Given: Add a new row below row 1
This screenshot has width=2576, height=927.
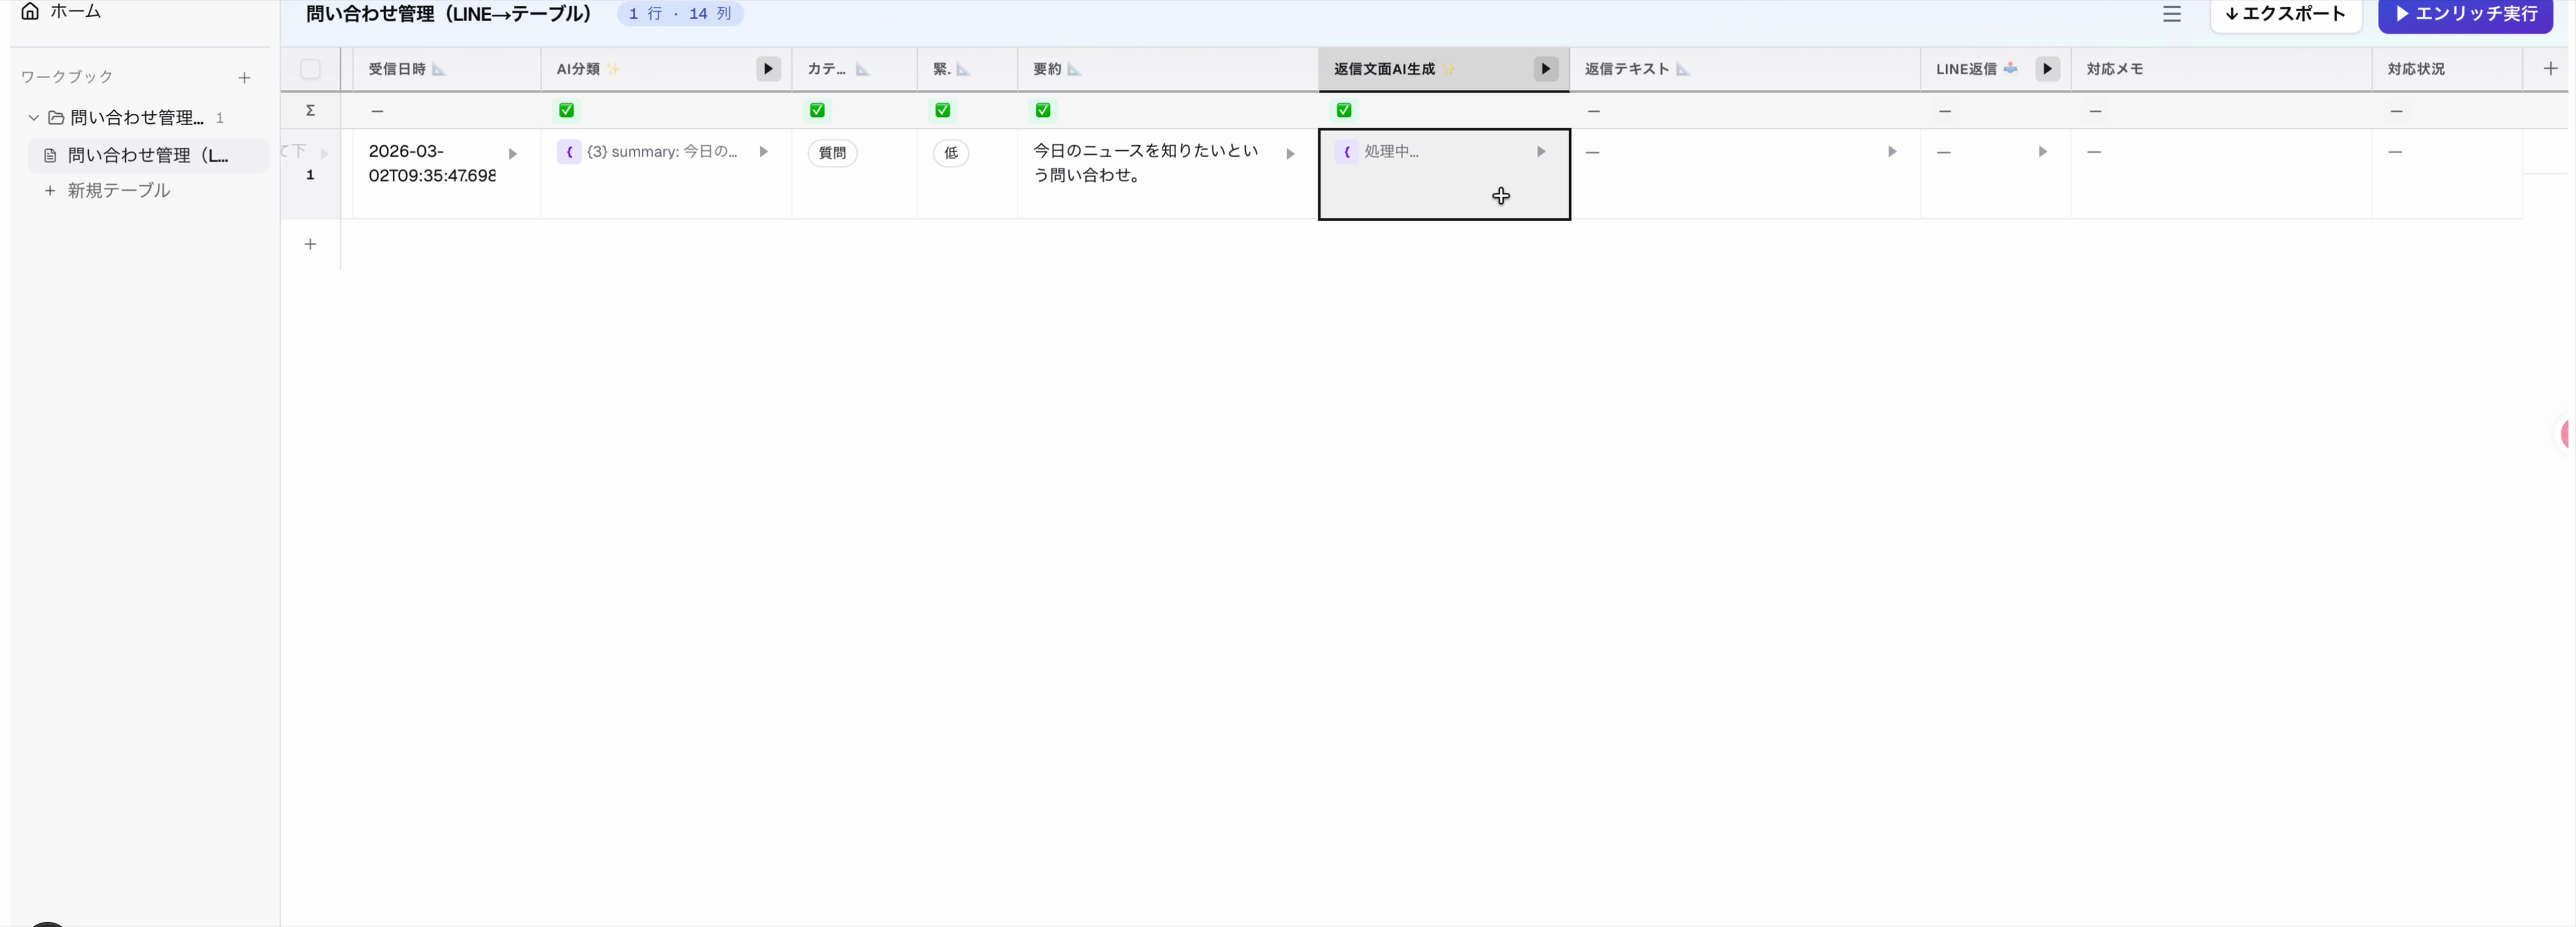Looking at the screenshot, I should pyautogui.click(x=310, y=244).
